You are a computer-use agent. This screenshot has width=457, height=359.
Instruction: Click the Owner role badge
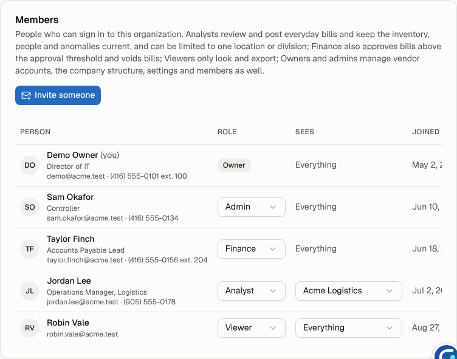coord(234,165)
